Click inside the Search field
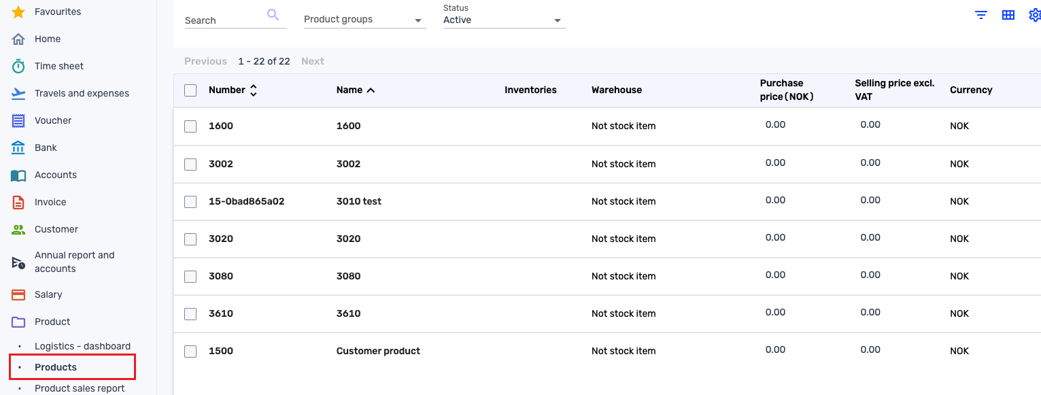Viewport: 1041px width, 395px height. click(x=224, y=20)
